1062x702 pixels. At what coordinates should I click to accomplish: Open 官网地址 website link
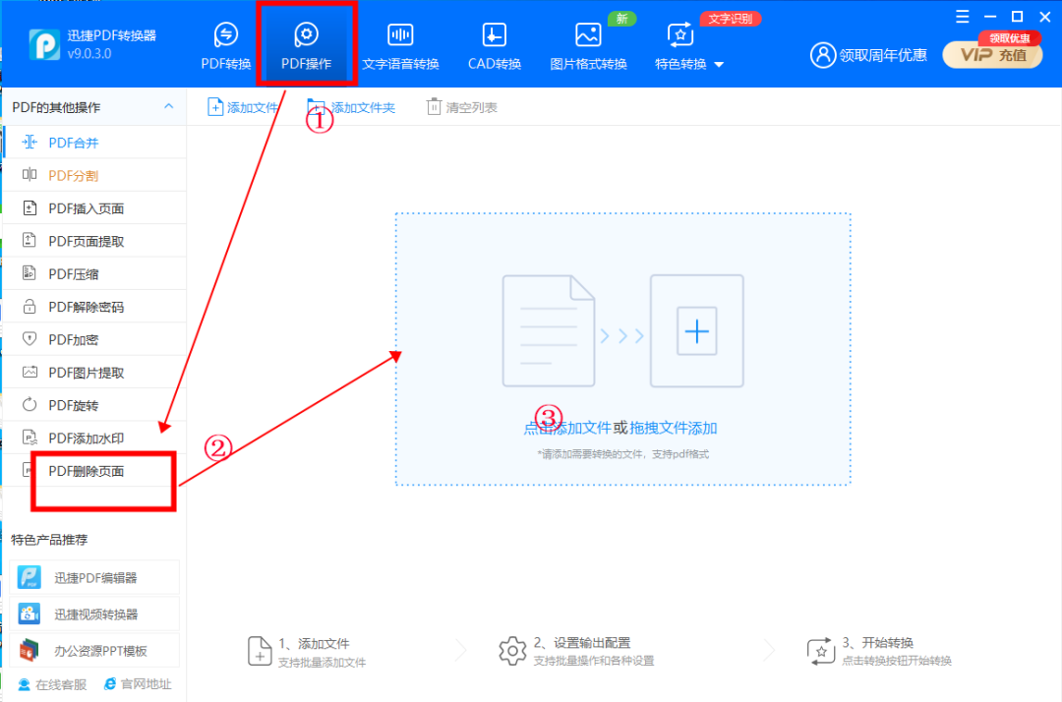tap(138, 684)
